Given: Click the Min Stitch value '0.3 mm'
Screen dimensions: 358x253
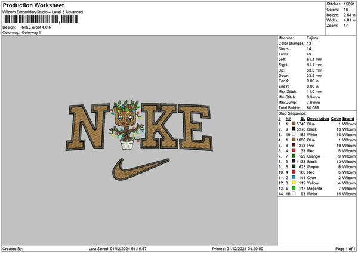Looking at the screenshot, I should (313, 97).
